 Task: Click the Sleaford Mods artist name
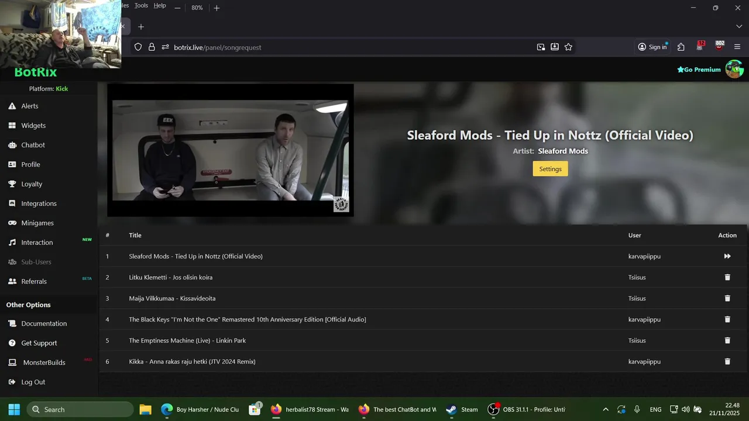tap(563, 151)
